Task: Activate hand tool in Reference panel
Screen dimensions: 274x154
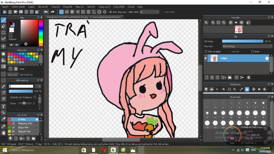Action: pyautogui.click(x=247, y=89)
